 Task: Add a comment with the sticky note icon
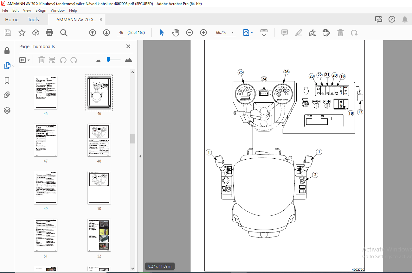click(x=285, y=33)
